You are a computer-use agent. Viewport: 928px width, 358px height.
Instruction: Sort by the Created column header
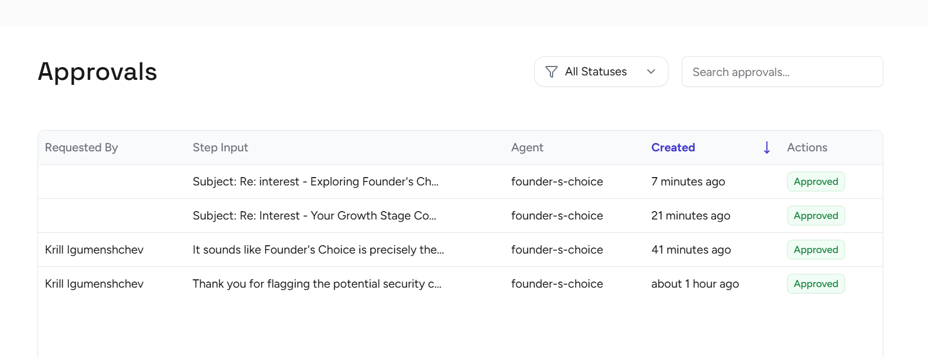[673, 147]
